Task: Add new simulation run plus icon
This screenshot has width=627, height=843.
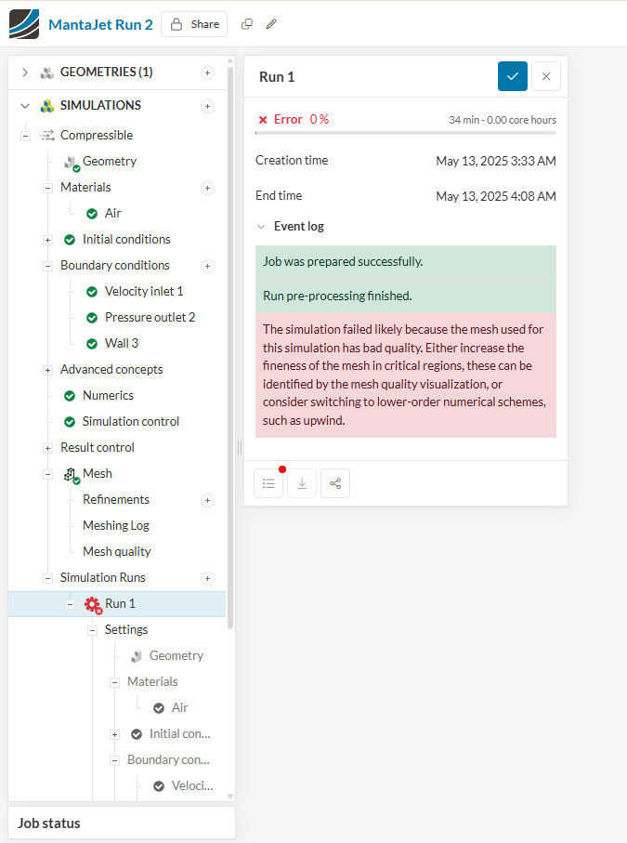Action: [x=207, y=578]
